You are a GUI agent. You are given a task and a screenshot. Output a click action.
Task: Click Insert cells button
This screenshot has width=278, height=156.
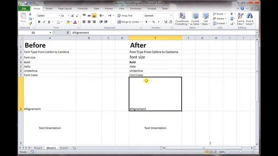[x=219, y=14]
